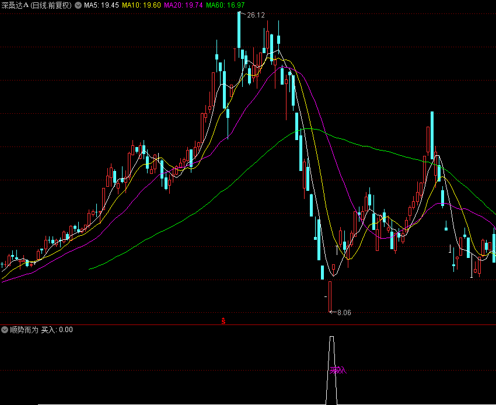Click the 买入: 0.00 value

[57, 330]
